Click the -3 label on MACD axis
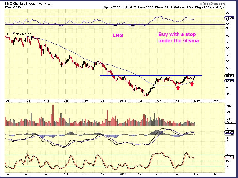 [227, 145]
